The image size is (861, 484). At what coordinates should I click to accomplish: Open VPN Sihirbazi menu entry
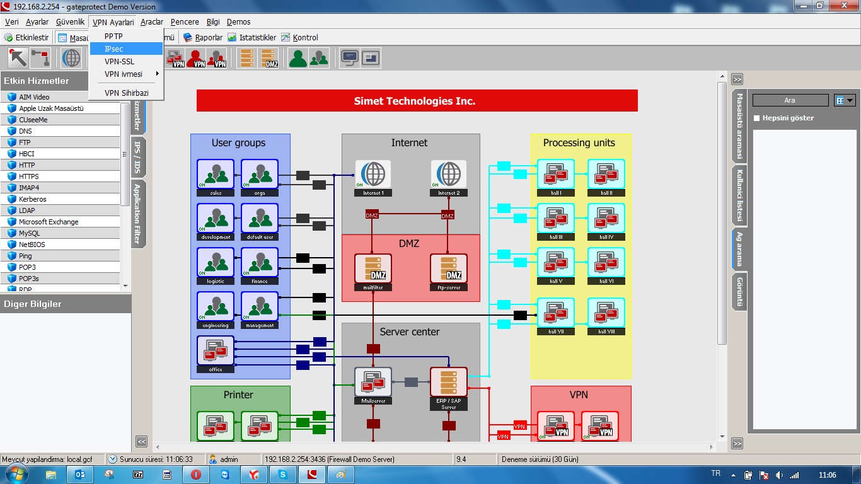pos(126,93)
